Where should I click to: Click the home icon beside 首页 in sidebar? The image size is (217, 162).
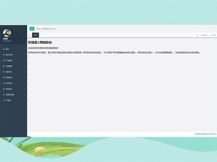click(4, 49)
